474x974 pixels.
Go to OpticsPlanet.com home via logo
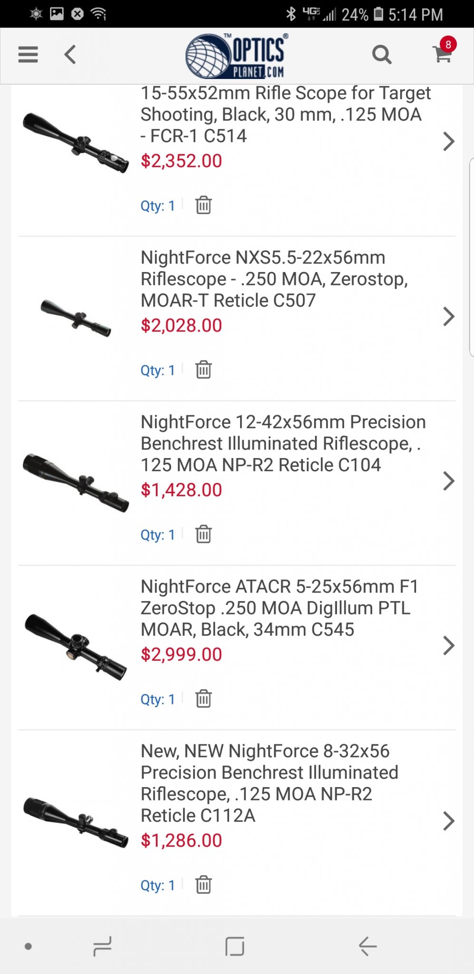[237, 56]
